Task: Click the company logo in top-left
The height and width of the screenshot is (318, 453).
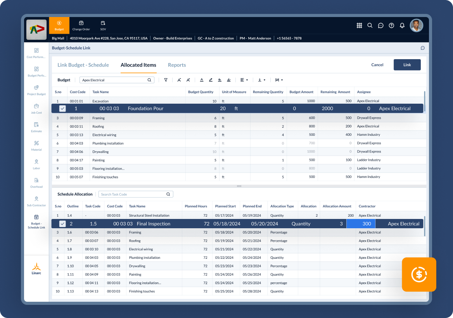Action: click(36, 29)
